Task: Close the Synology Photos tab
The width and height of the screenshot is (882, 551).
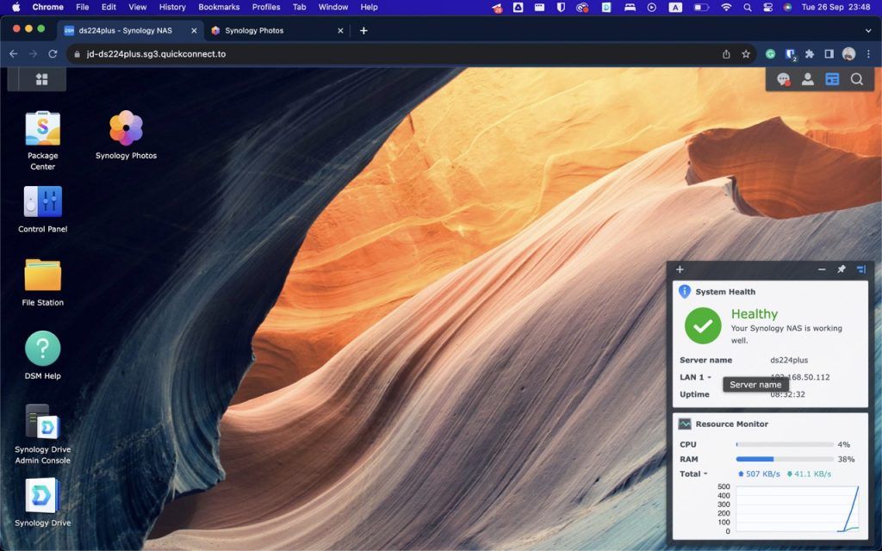Action: click(x=340, y=31)
